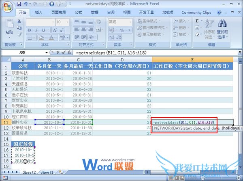
Task: Open 查找和选择 binoculars menu
Action: click(222, 29)
